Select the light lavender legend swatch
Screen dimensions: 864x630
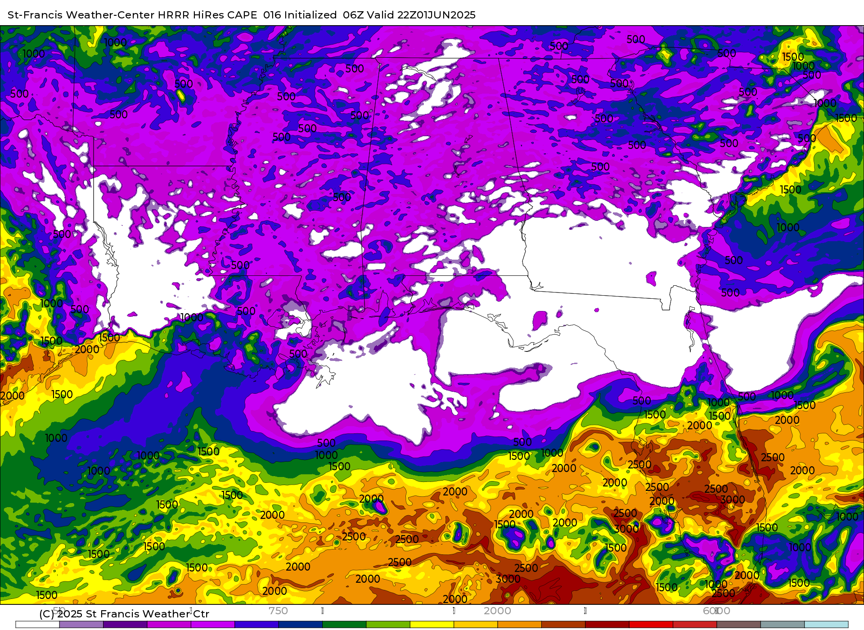coord(81,625)
